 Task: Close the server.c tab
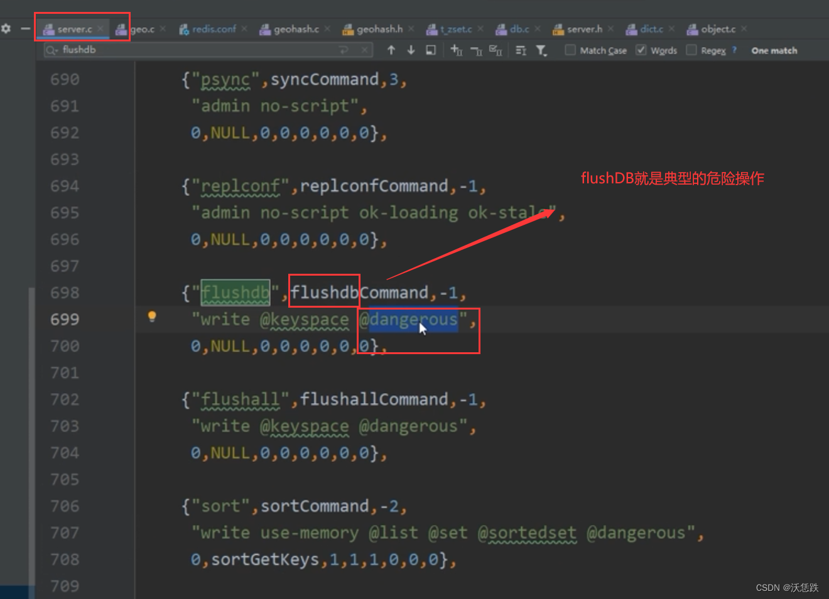[x=100, y=29]
